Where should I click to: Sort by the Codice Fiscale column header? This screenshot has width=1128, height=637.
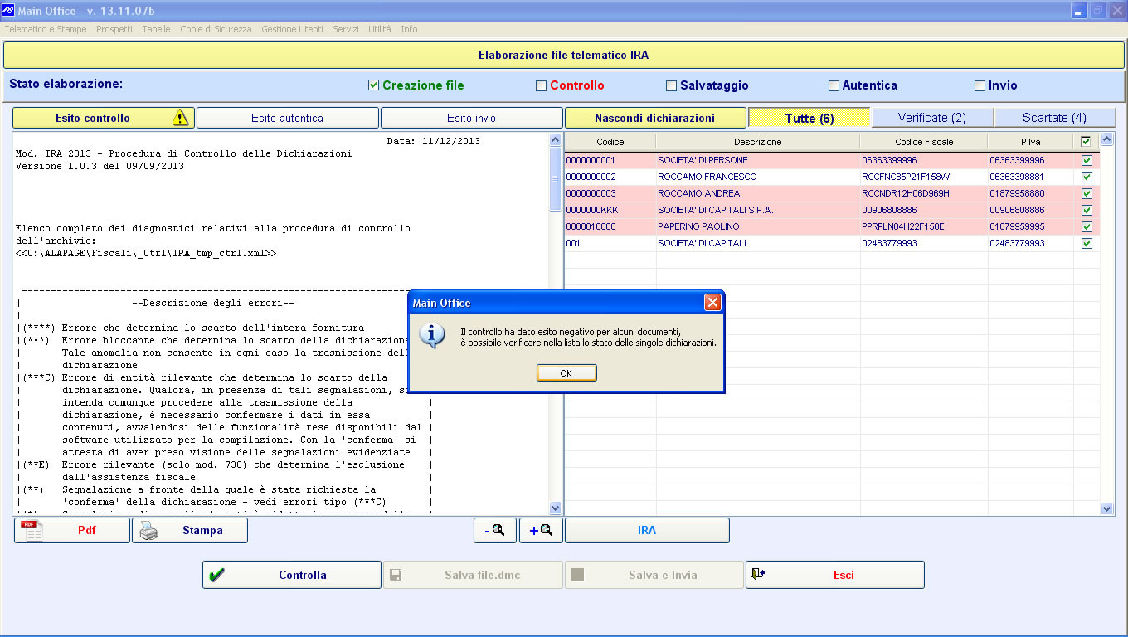[924, 142]
